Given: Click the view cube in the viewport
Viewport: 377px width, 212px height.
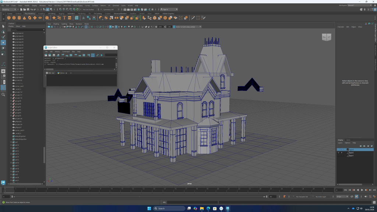Looking at the screenshot, I should click(x=326, y=37).
